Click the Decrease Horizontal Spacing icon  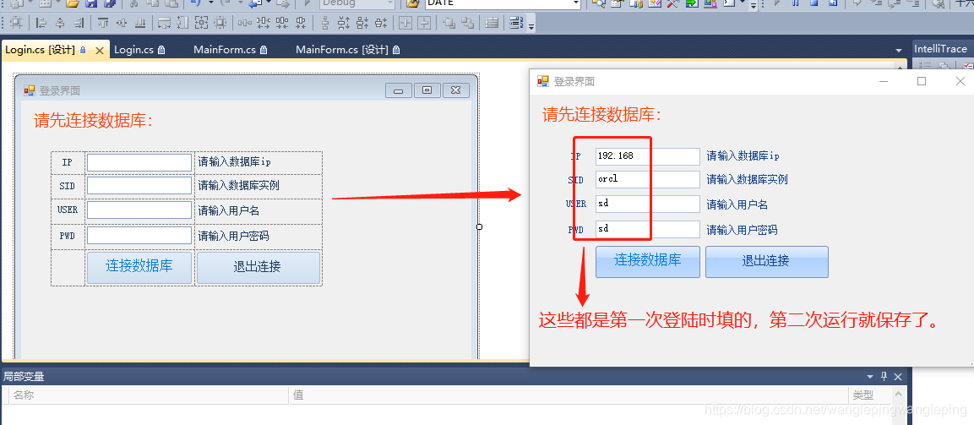(282, 25)
